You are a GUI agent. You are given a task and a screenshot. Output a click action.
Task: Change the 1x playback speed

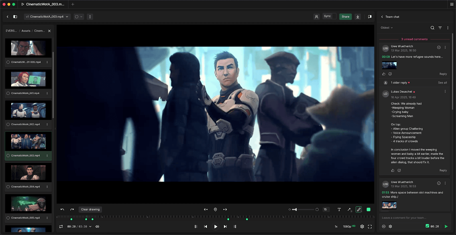tap(336, 226)
